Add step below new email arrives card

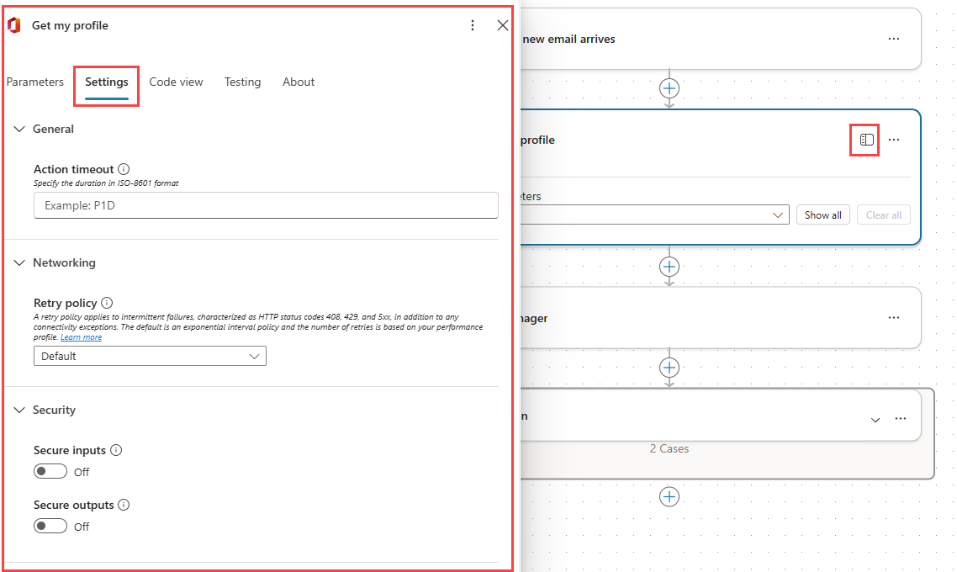pyautogui.click(x=669, y=88)
